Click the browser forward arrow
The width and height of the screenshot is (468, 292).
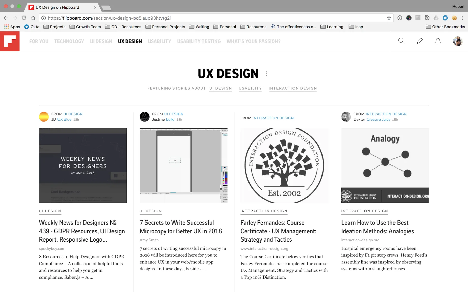(15, 18)
